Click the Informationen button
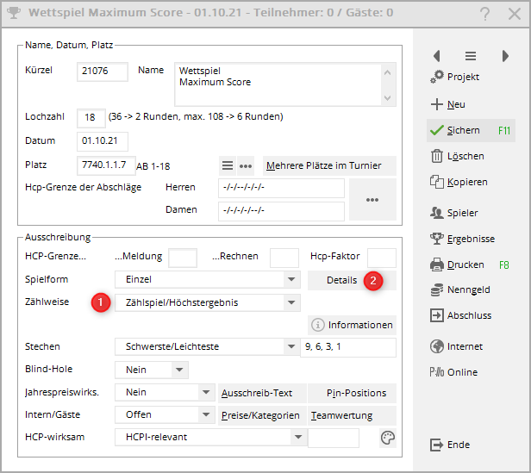 [353, 325]
